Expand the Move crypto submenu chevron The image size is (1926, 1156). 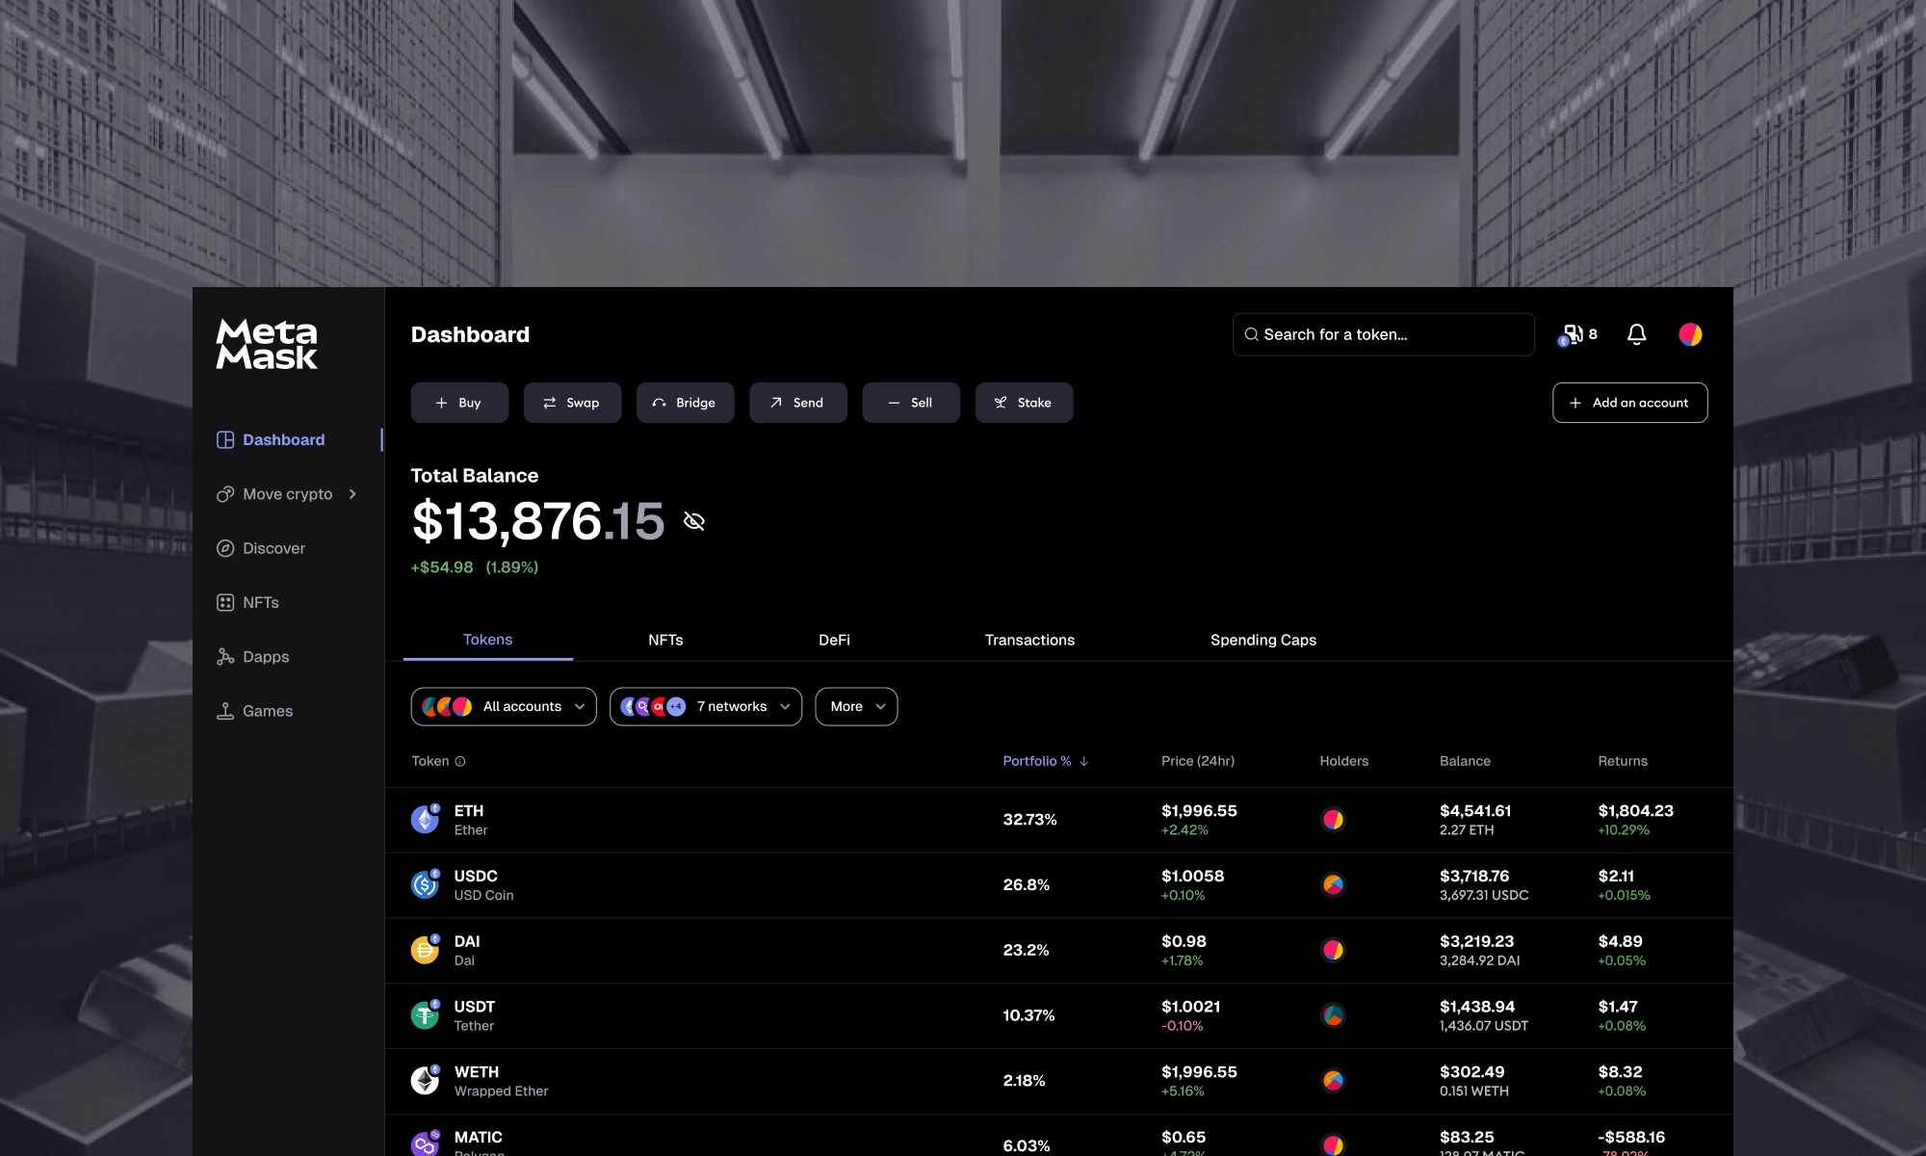point(352,494)
